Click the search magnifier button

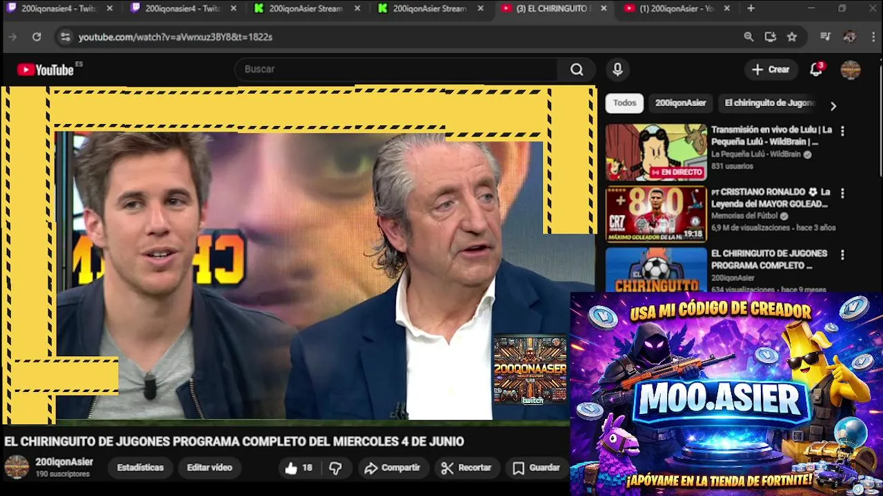coord(577,69)
